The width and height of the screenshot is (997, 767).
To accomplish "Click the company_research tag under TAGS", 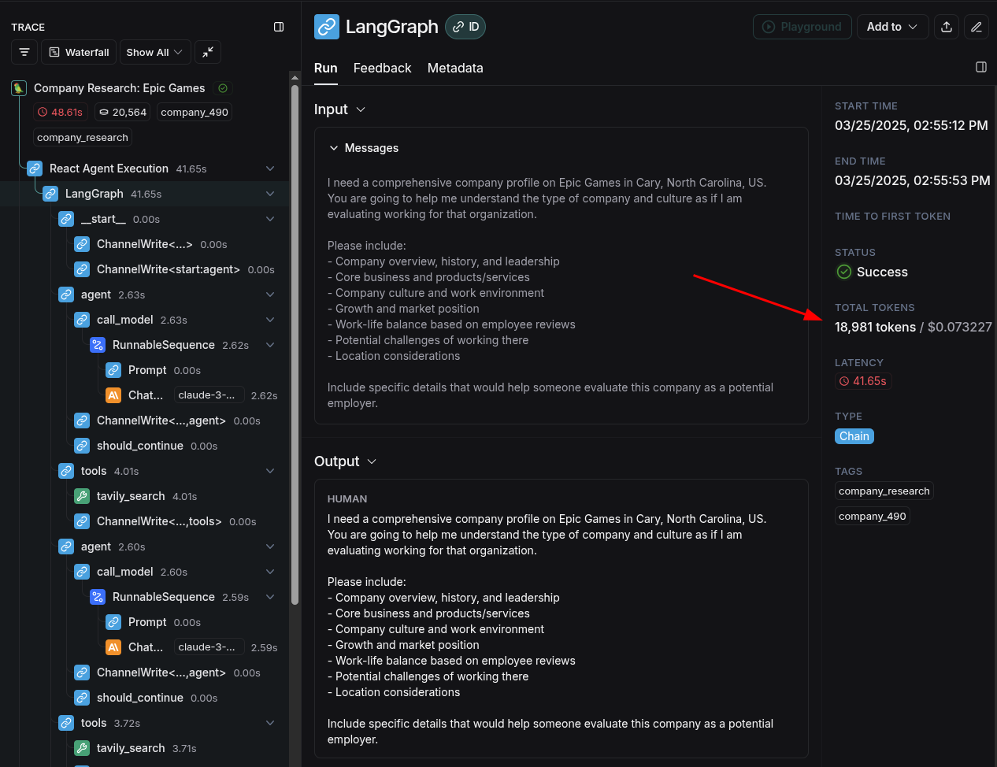I will [x=884, y=491].
